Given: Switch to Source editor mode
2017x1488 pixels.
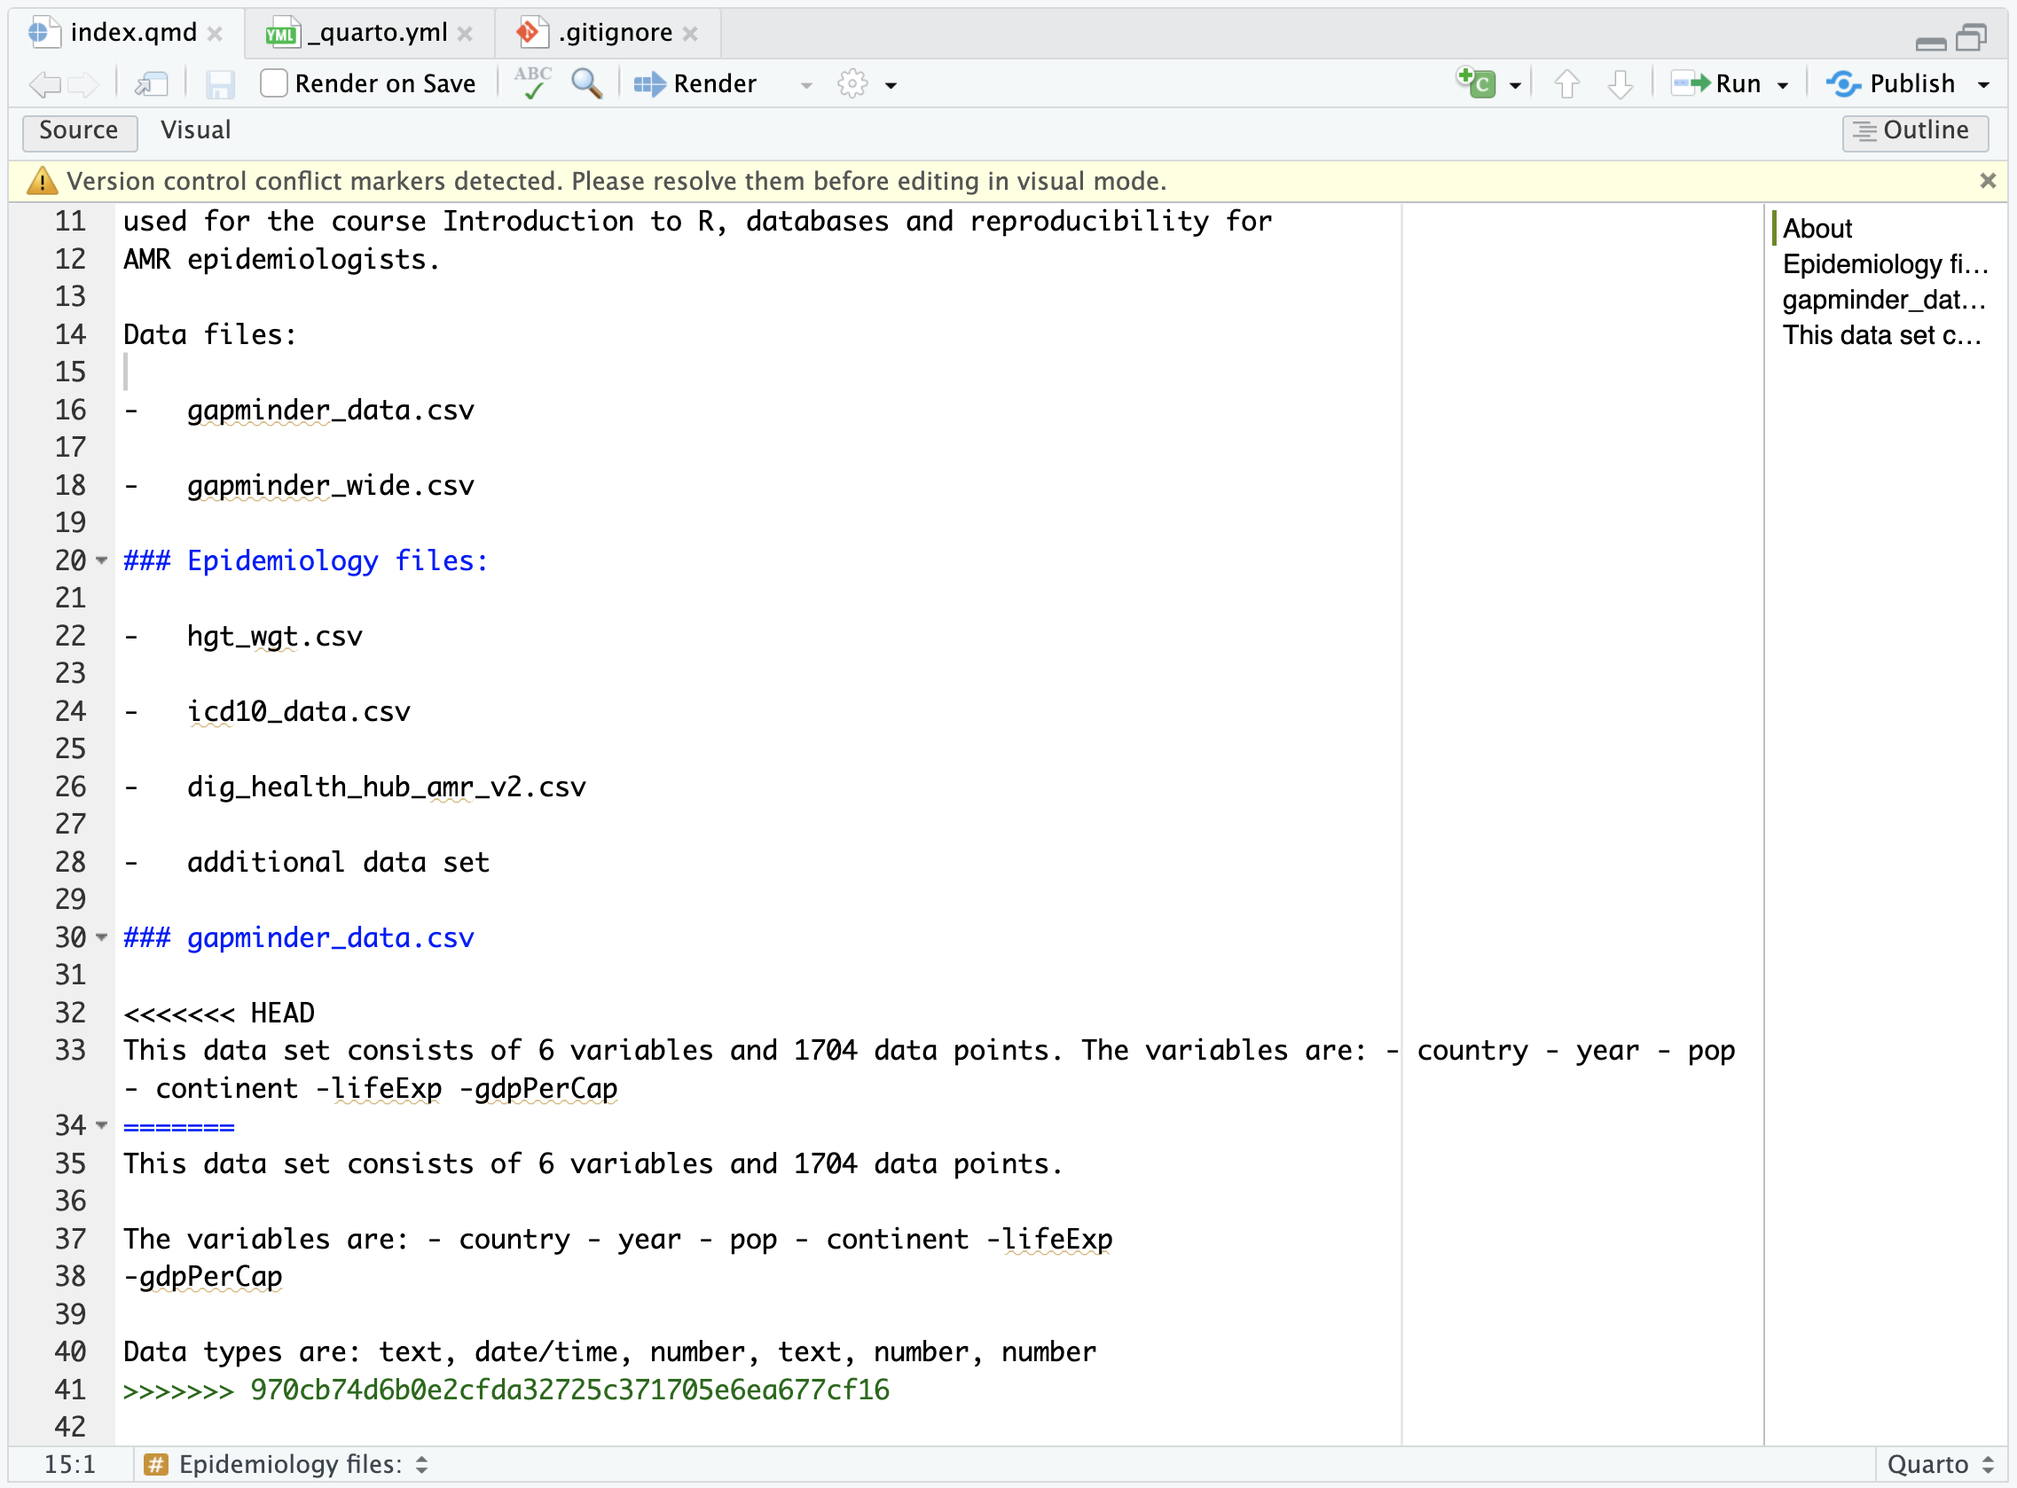Looking at the screenshot, I should (79, 130).
